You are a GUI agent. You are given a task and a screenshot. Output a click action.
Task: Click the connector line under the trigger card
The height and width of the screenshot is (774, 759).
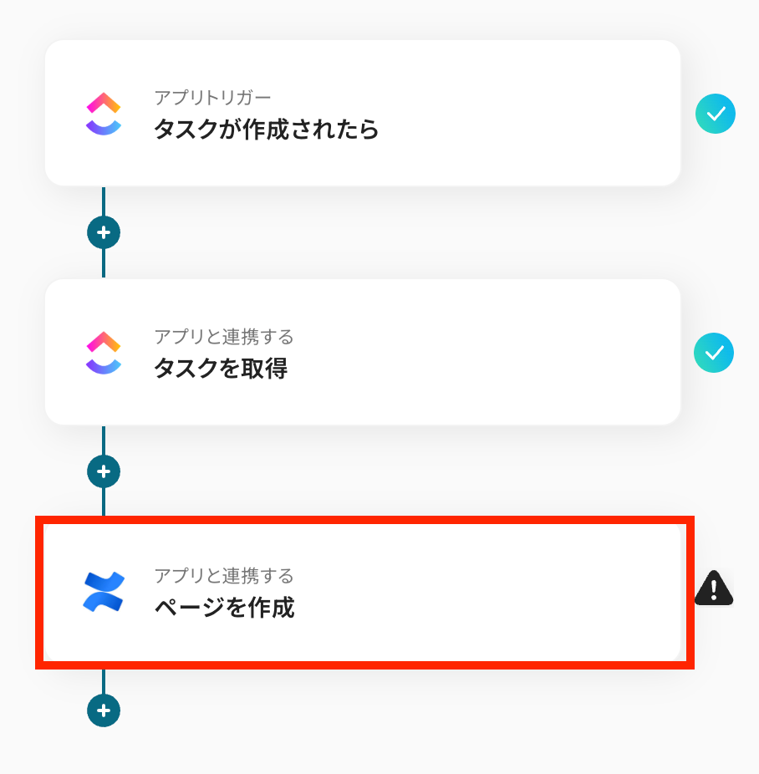point(104,201)
